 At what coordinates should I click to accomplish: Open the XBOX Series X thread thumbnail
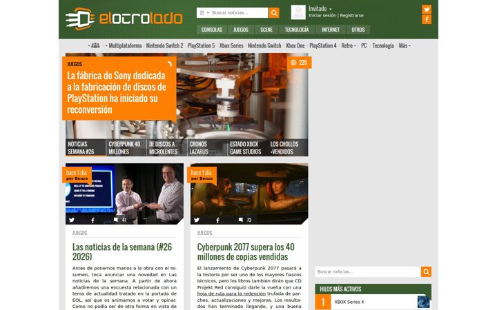[x=423, y=302]
